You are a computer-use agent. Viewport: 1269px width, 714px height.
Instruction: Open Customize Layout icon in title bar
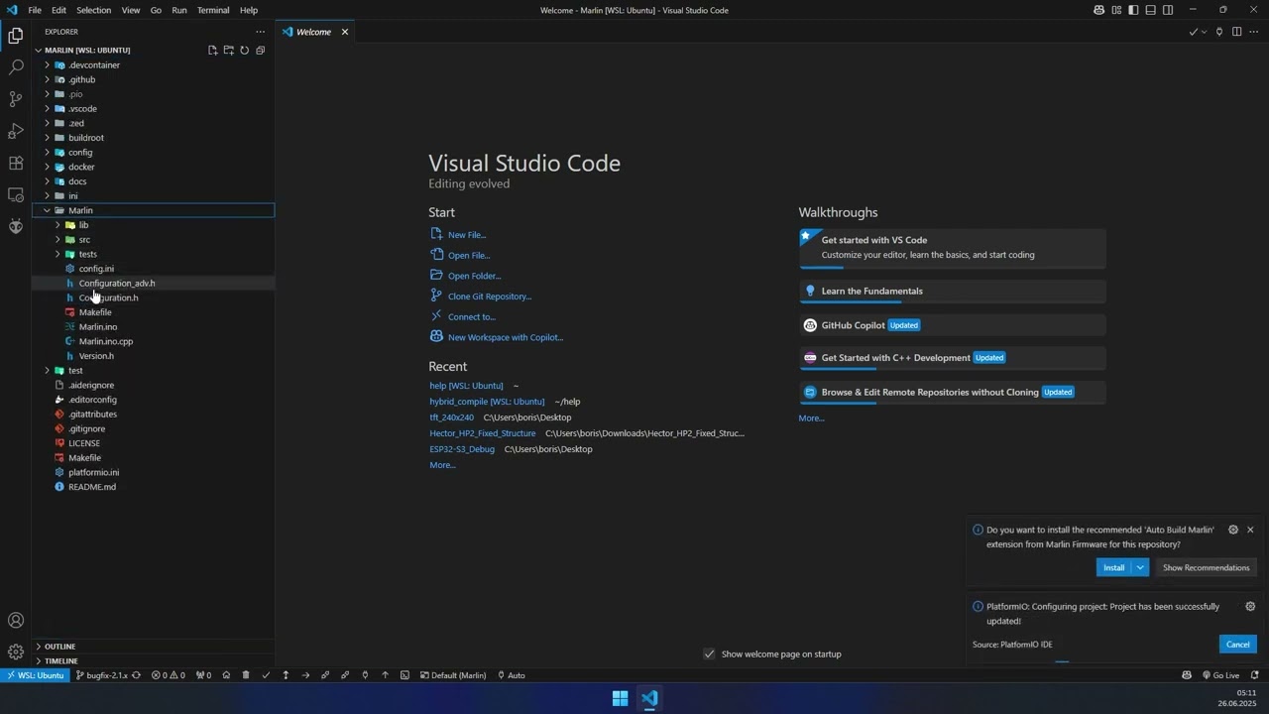(x=1116, y=10)
